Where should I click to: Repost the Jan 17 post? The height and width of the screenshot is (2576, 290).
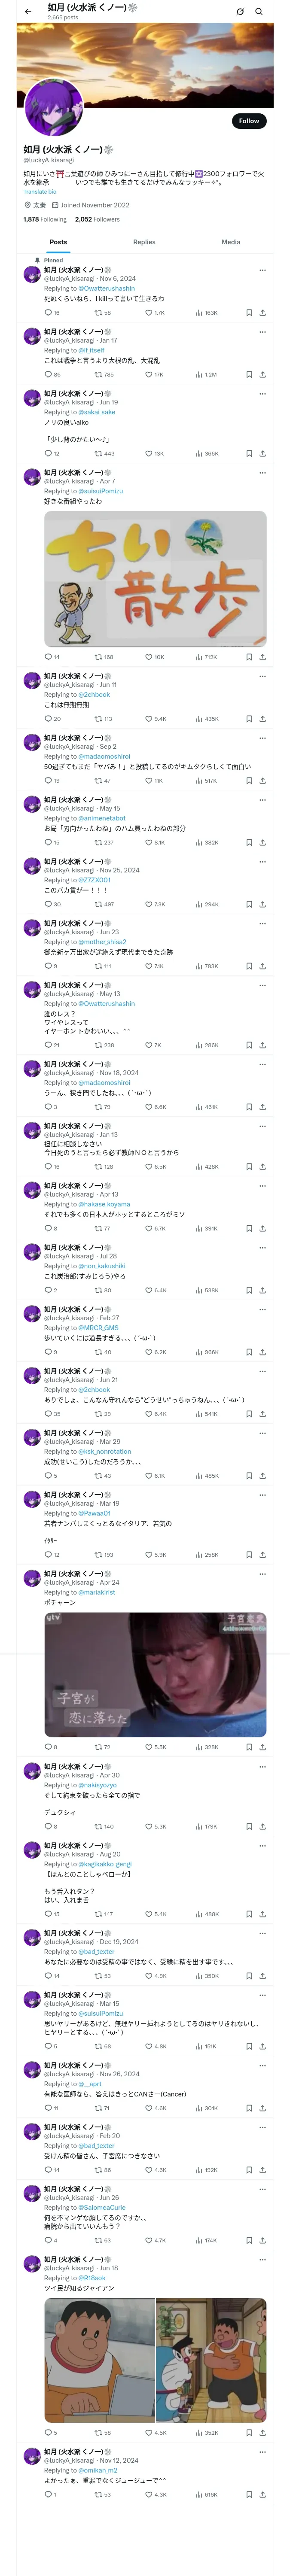tap(104, 375)
